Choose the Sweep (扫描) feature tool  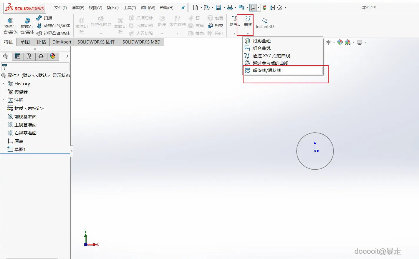click(x=44, y=18)
